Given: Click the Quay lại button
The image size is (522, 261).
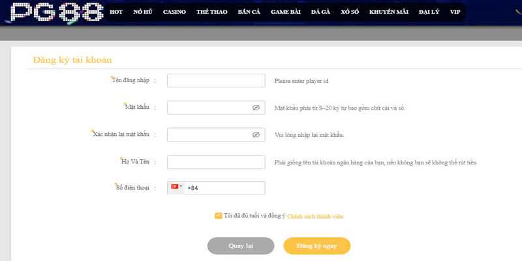Looking at the screenshot, I should 241,246.
